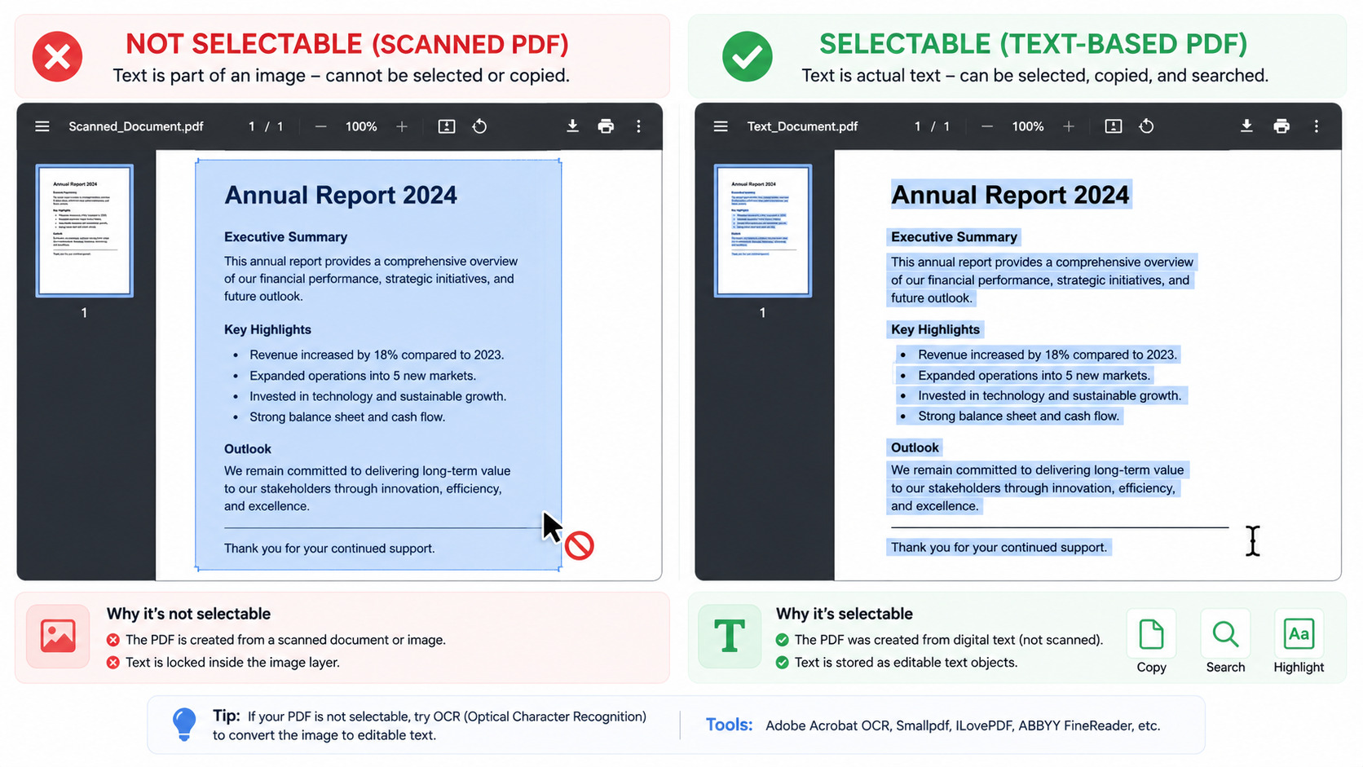The width and height of the screenshot is (1363, 767).
Task: Click the page number field in Text_Document.pdf toolbar
Action: (x=918, y=126)
